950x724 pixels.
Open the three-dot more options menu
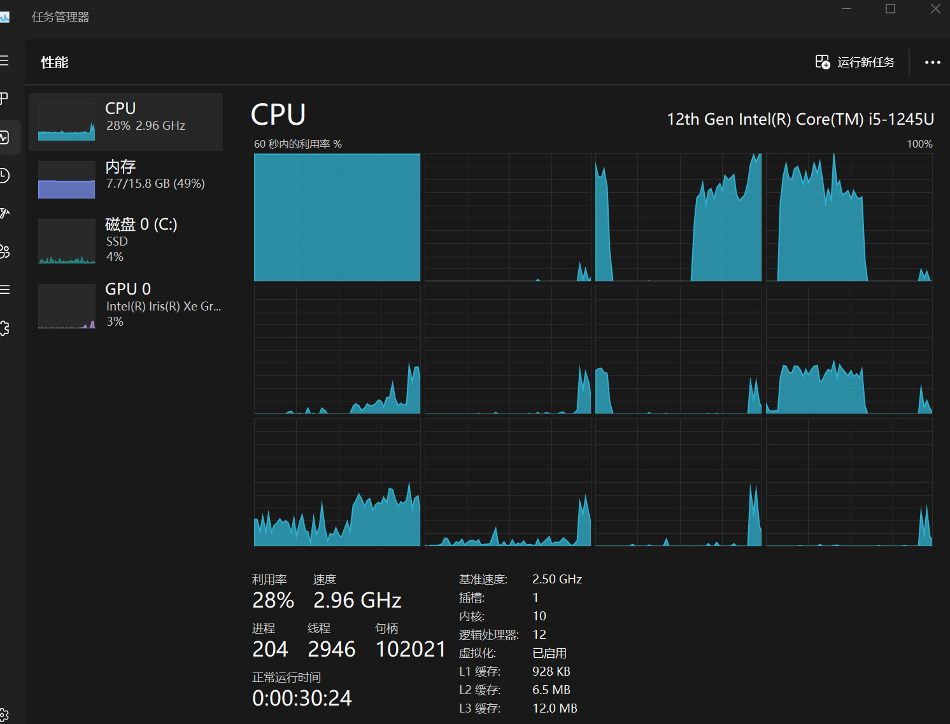pos(933,62)
